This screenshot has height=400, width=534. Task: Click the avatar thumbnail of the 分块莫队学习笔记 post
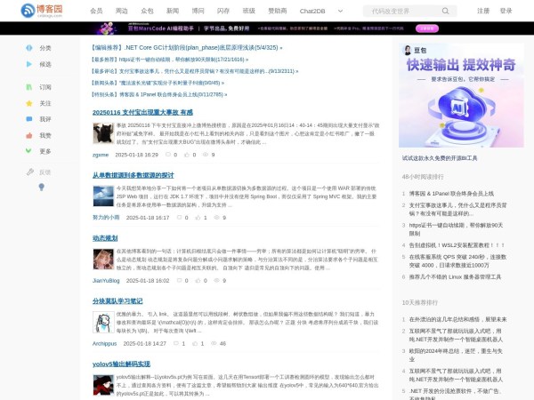click(x=102, y=321)
